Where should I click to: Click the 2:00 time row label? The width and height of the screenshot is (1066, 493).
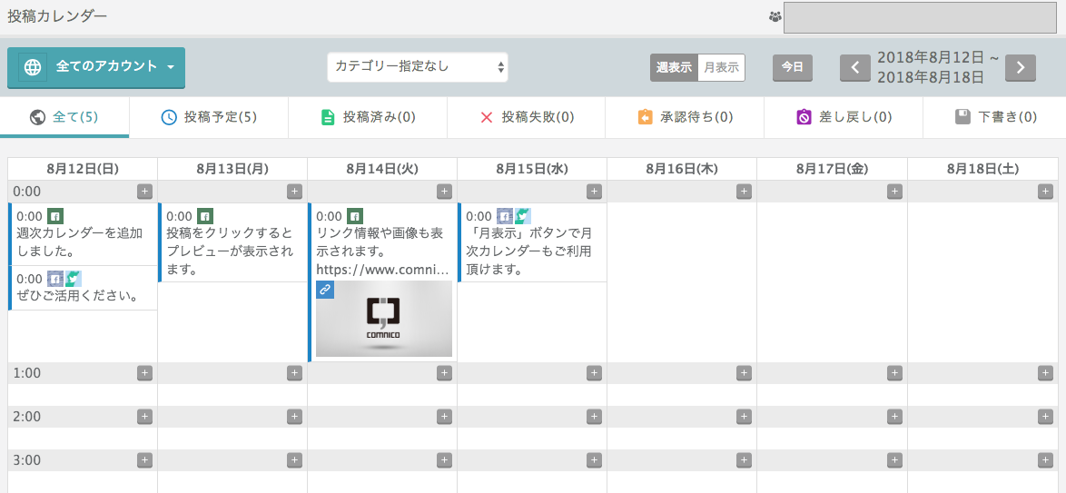[x=27, y=416]
